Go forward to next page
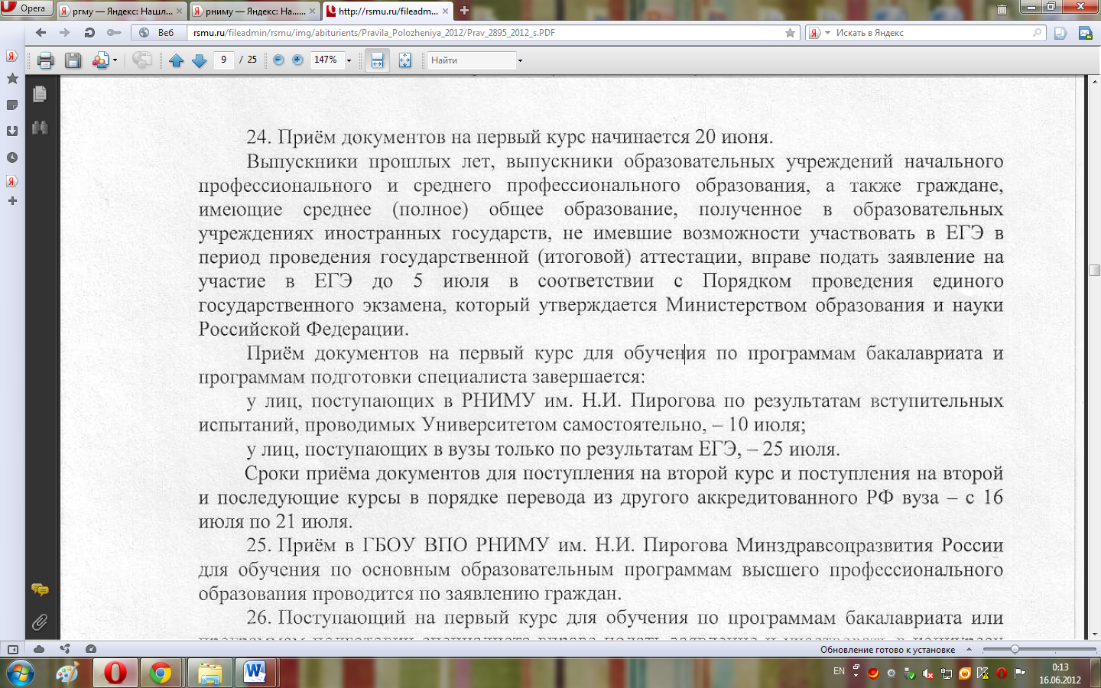The height and width of the screenshot is (688, 1101). tap(65, 33)
